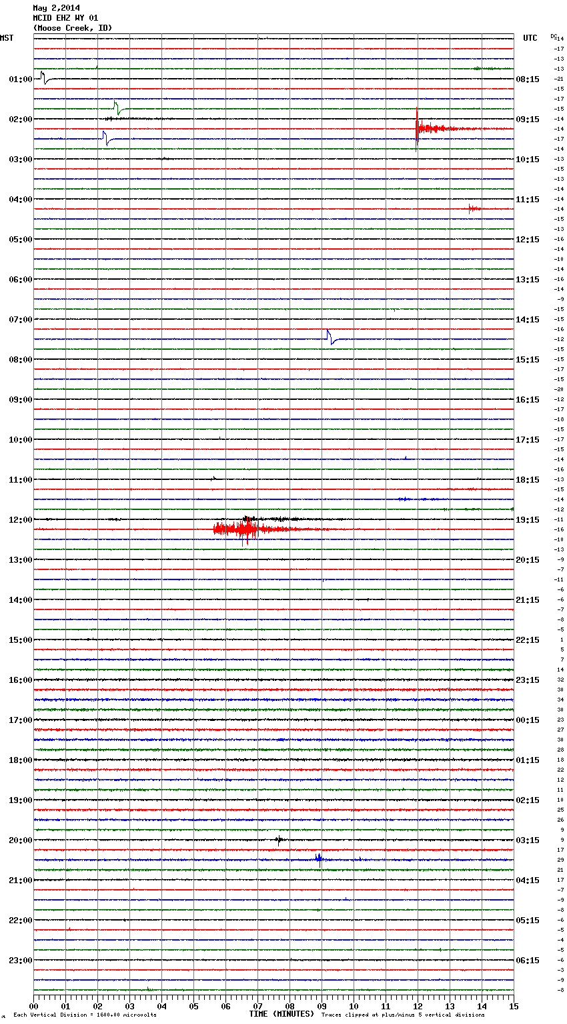Click the 06:15 UTC time label
This screenshot has height=1024, width=567.
click(528, 960)
